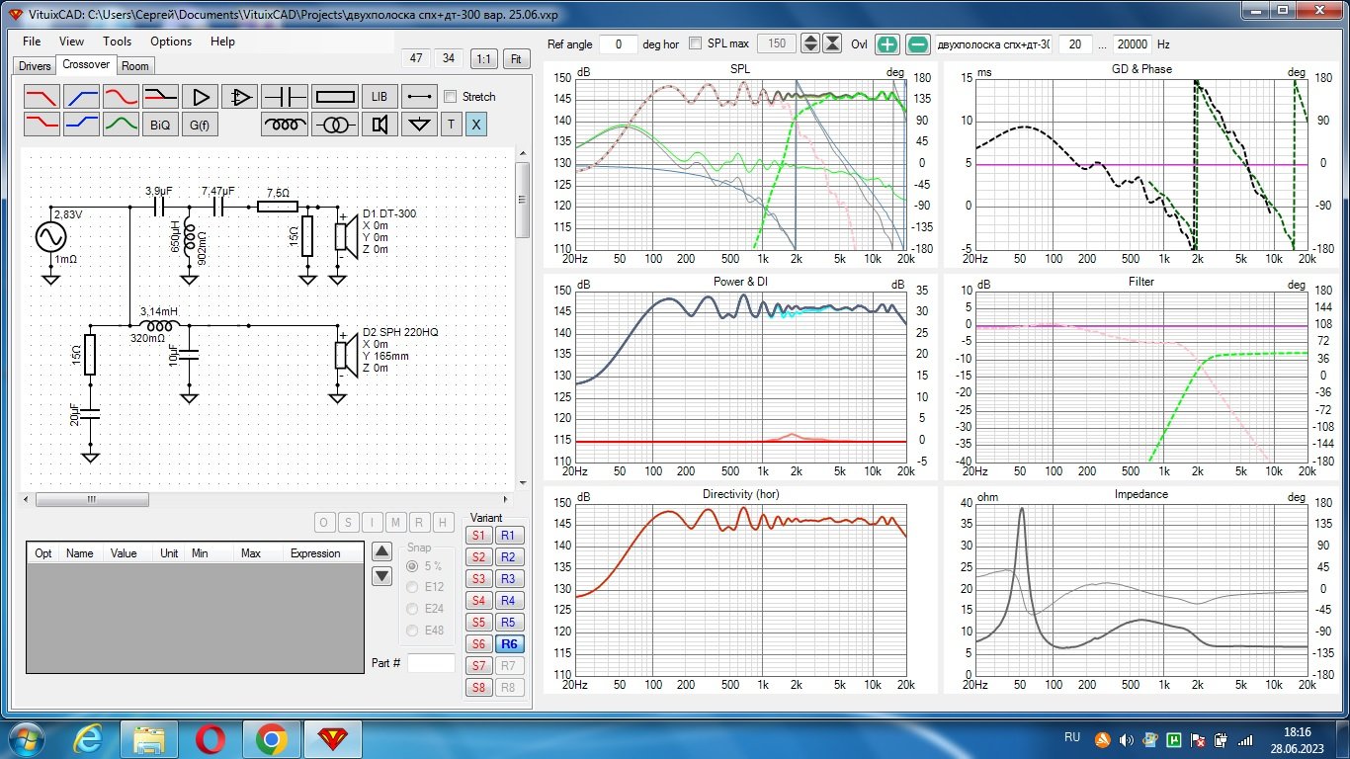
Task: Click the green plus overlay button
Action: tap(887, 44)
